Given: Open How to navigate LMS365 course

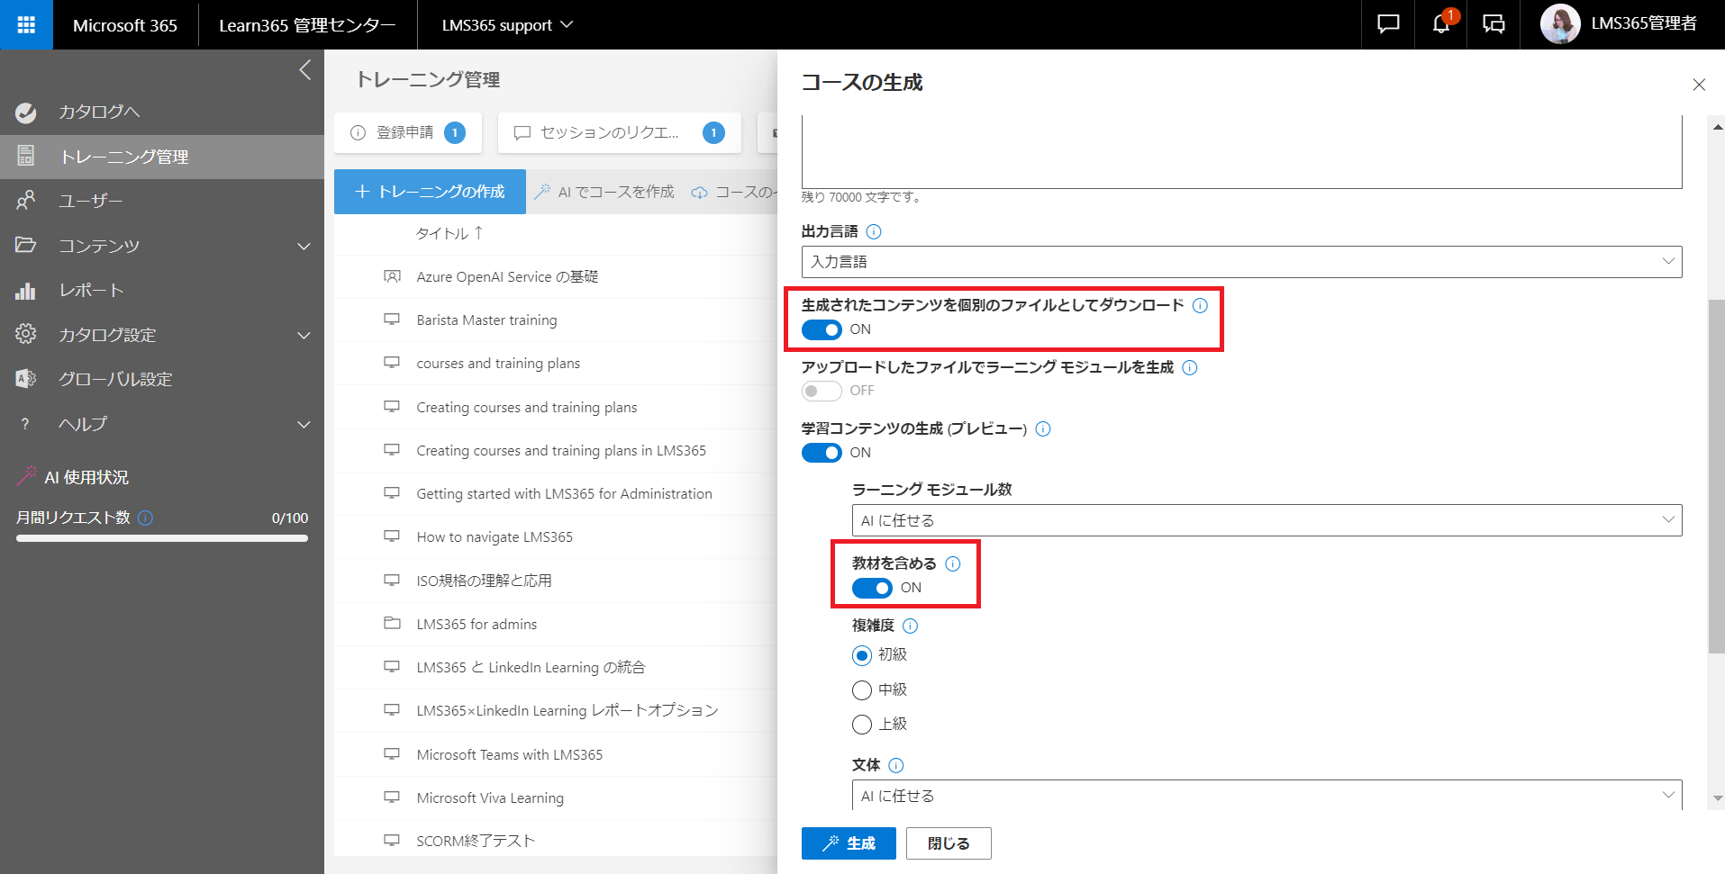Looking at the screenshot, I should click(495, 536).
